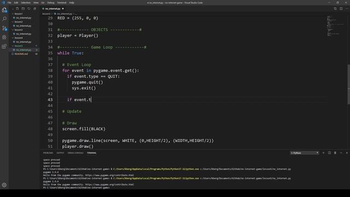Open the terminal selector 1: Python dropdown
The image size is (350, 197).
[305, 153]
